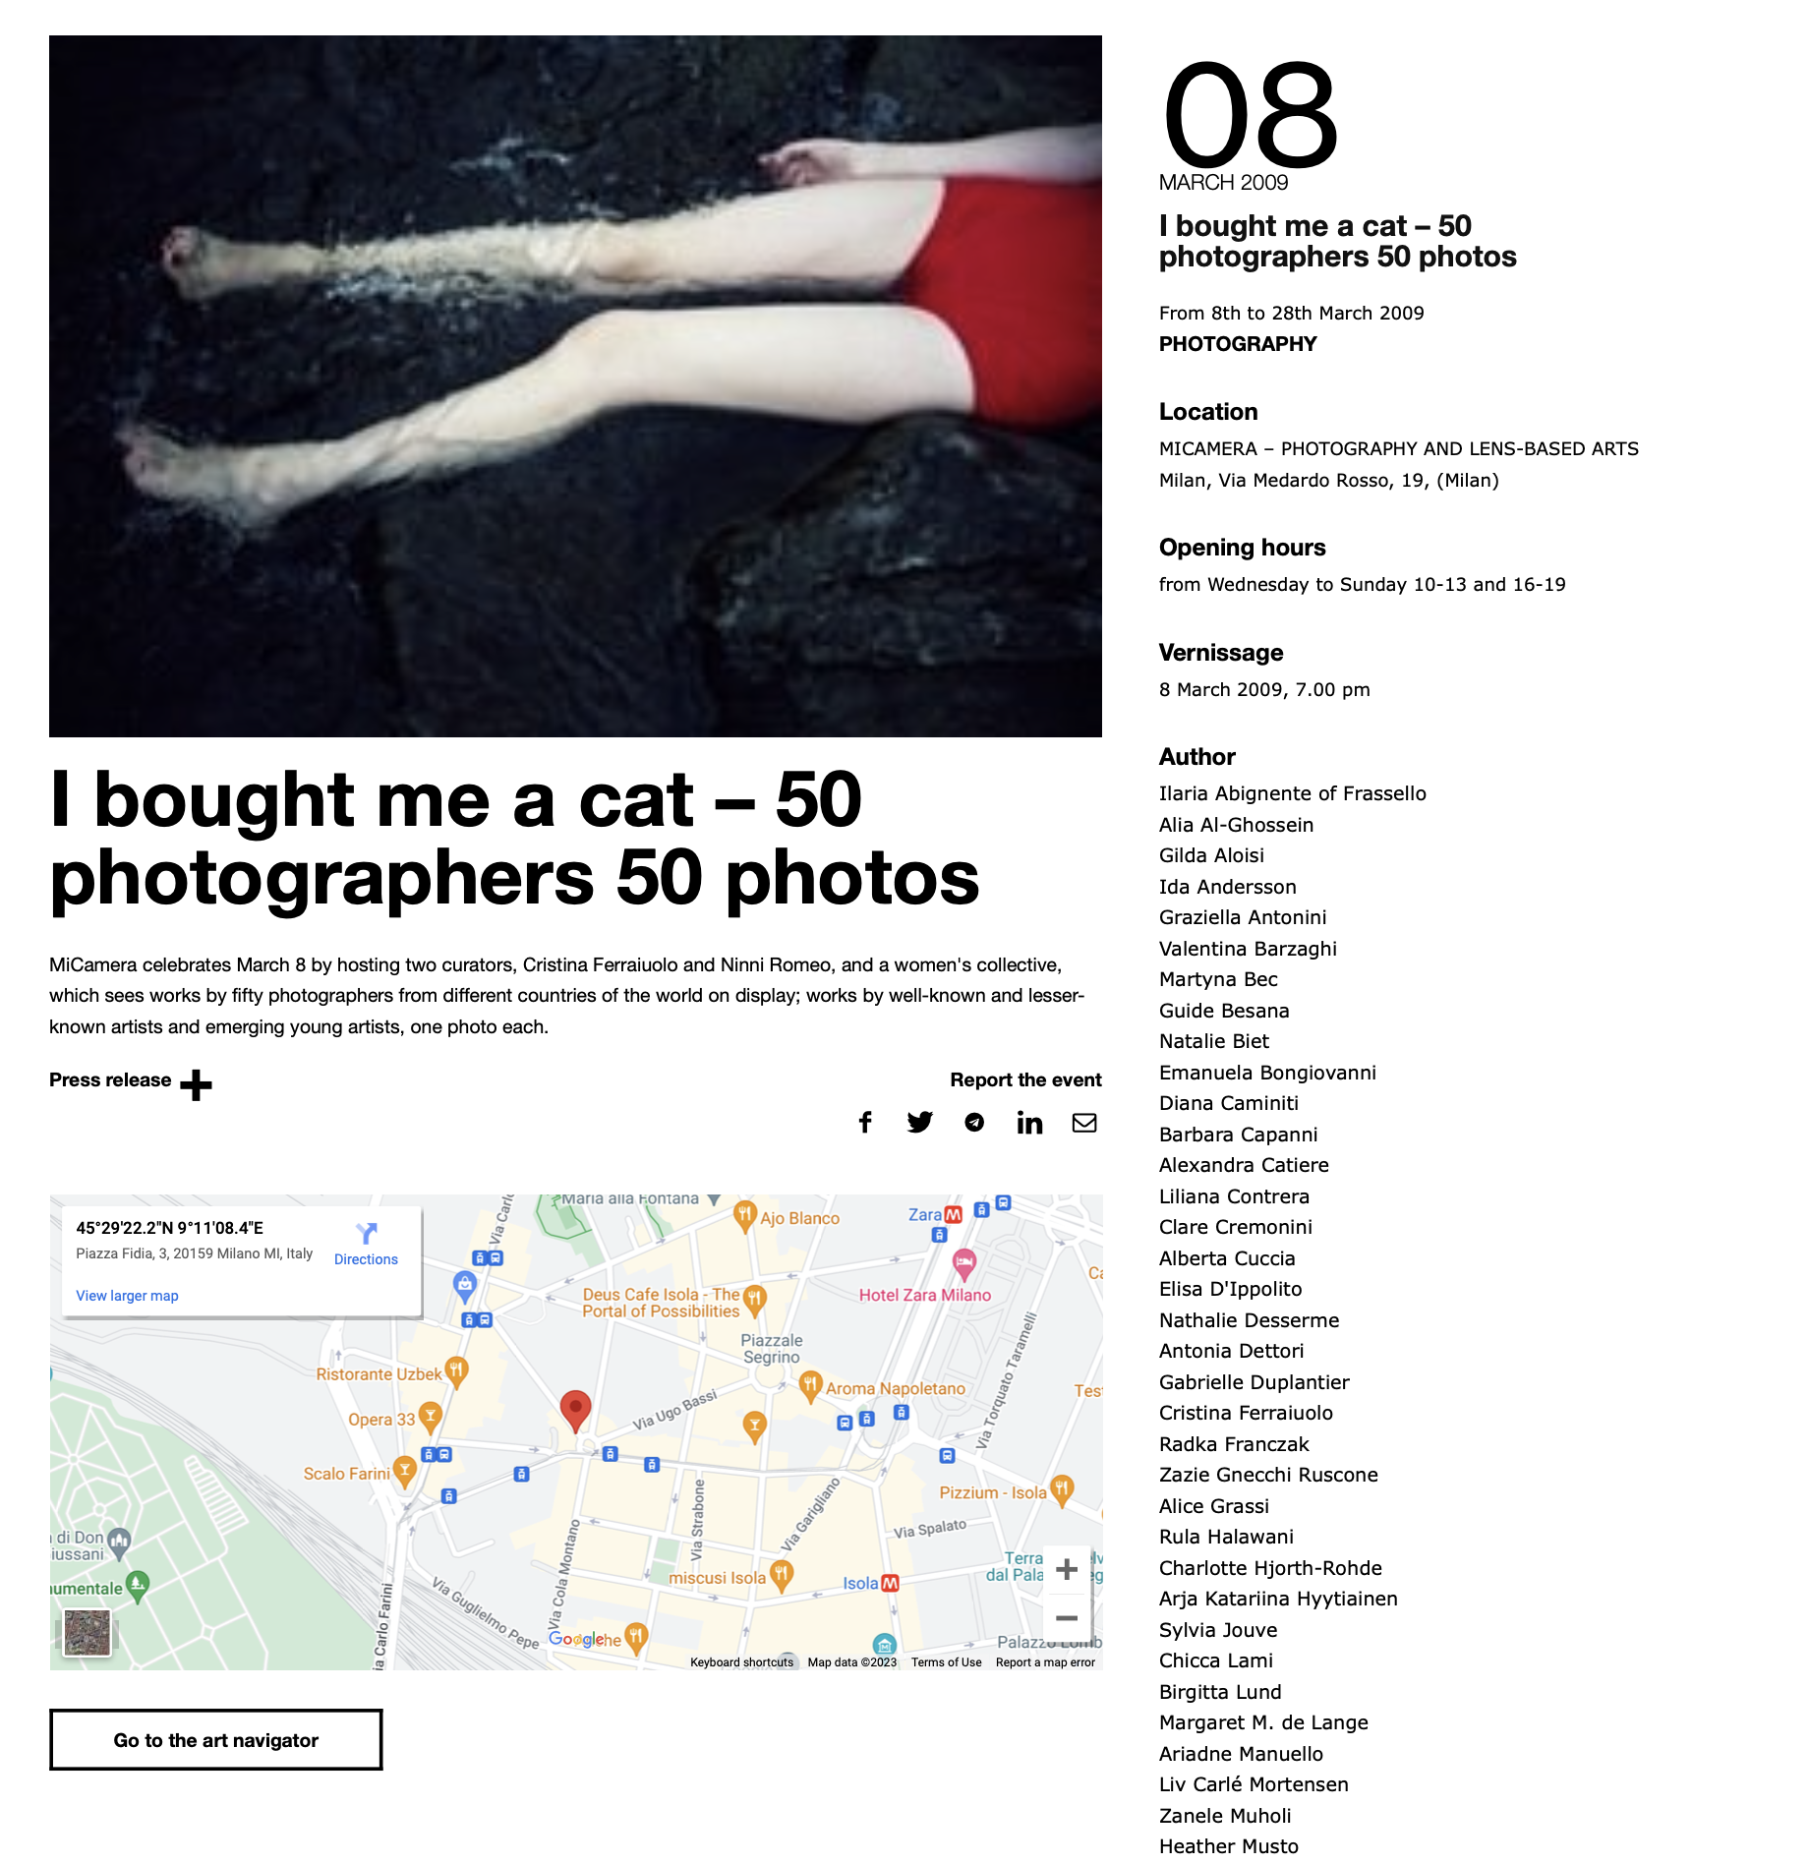Screen dimensions: 1809x1864
Task: Click Report a map error
Action: pyautogui.click(x=1045, y=1662)
